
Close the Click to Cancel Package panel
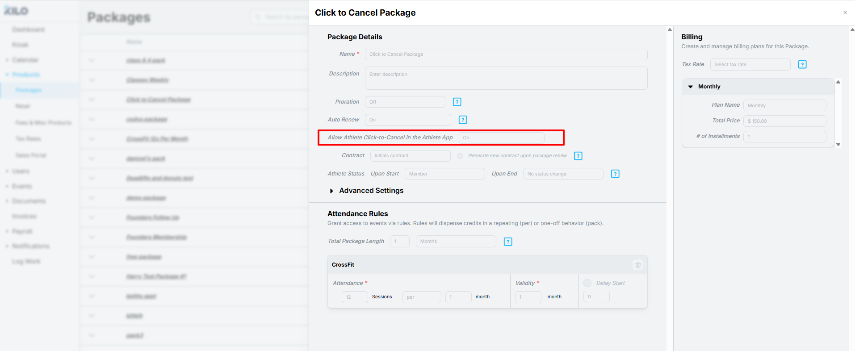845,13
